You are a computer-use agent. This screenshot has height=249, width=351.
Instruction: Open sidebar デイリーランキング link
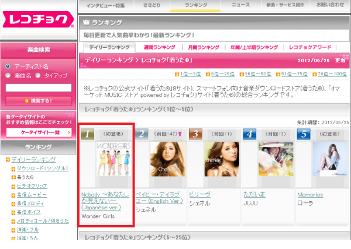pos(33,160)
